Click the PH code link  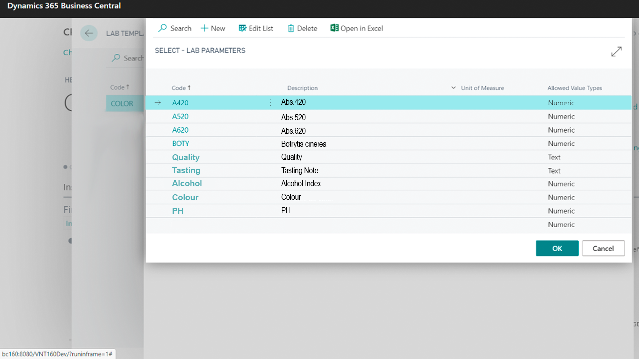[178, 211]
